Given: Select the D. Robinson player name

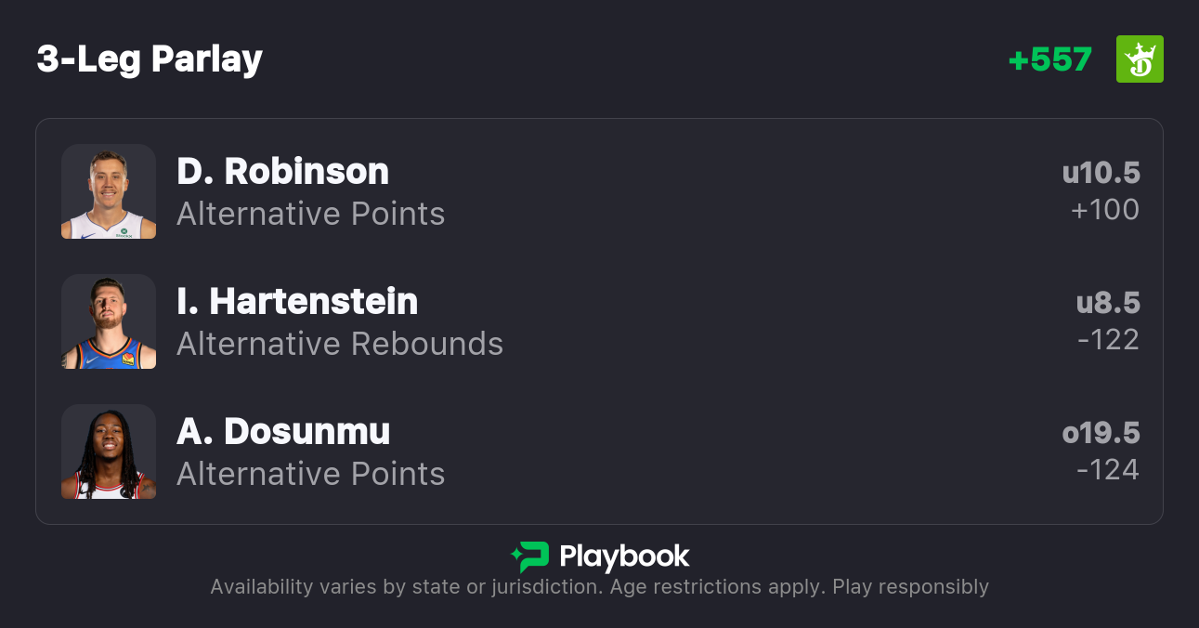Looking at the screenshot, I should point(282,172).
